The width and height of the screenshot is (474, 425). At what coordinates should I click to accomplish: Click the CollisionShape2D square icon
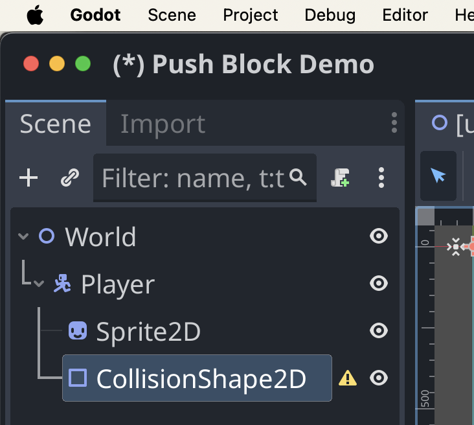78,378
